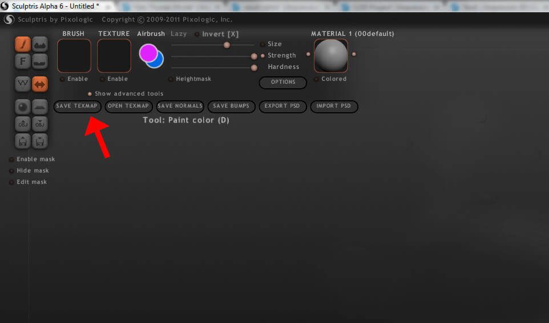
Task: Enable the texture under TEXTURE
Action: coord(102,79)
